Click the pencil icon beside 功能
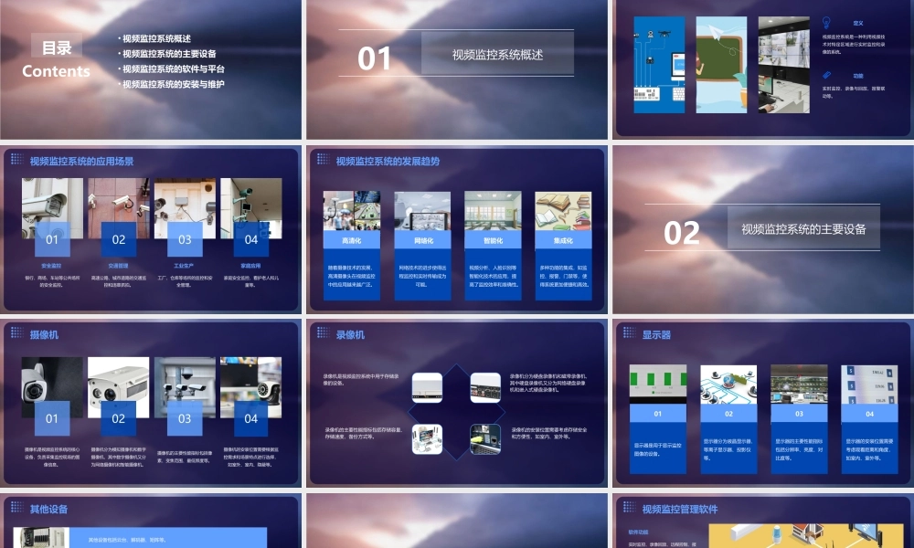Screen dimensions: 914x548 pos(826,75)
